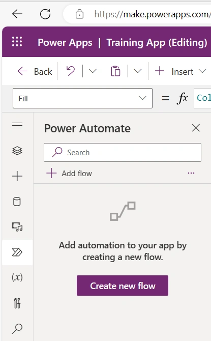Expand the Insert dropdown chevron

[202, 71]
